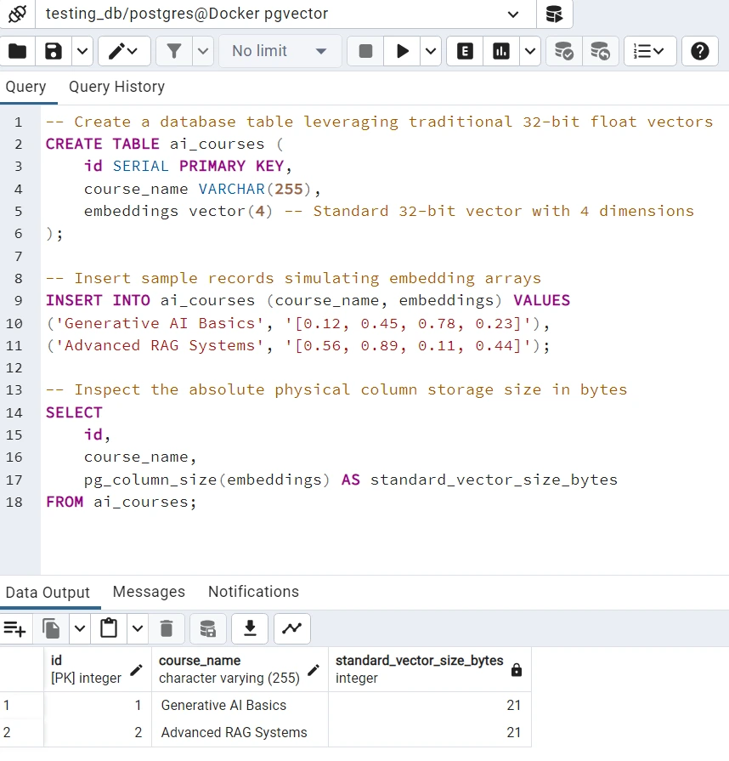Download the results as a file

point(250,628)
